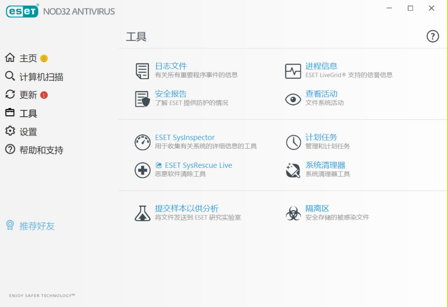The width and height of the screenshot is (448, 307).
Task: Click the SysInspector gauge icon
Action: click(x=142, y=142)
